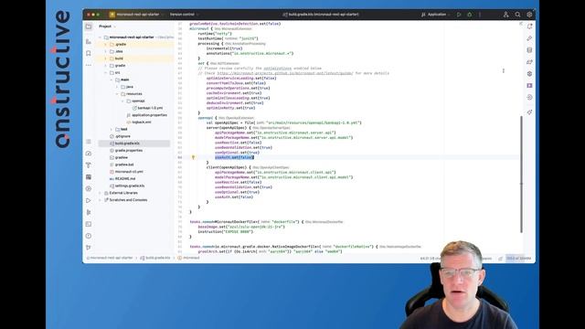Screen dimensions: 585x329
Task: Click the Run button in title bar
Action: [459, 15]
